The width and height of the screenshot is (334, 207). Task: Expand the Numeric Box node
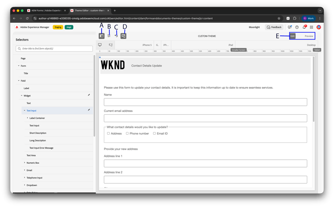coord(24,163)
